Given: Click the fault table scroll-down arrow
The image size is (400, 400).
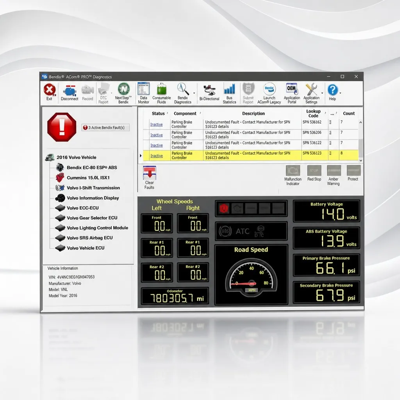Looking at the screenshot, I should pyautogui.click(x=361, y=161).
